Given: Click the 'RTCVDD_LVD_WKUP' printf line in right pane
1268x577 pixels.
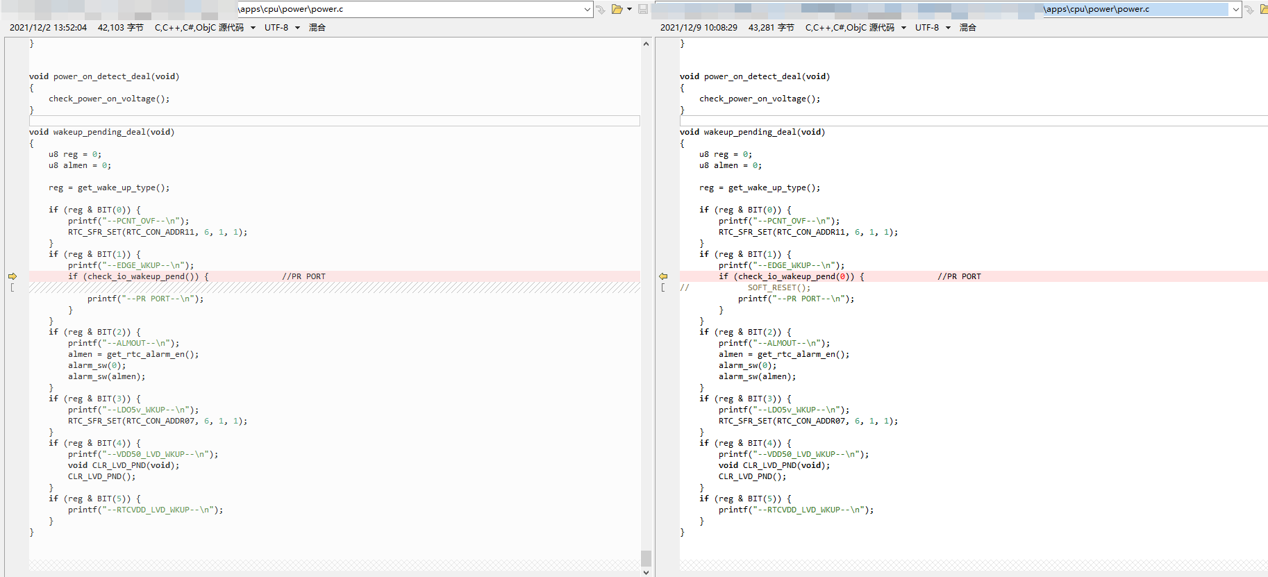Looking at the screenshot, I should [796, 510].
